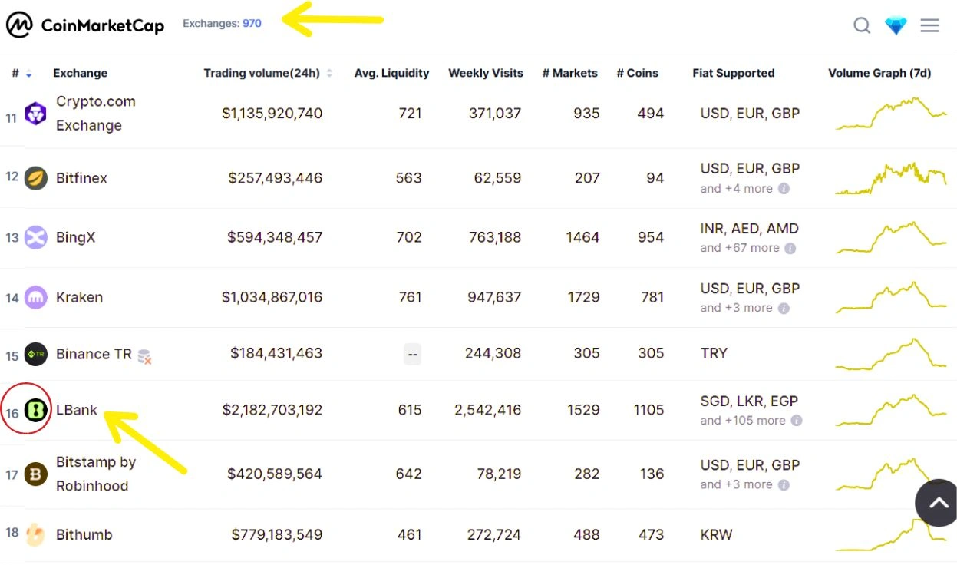Click the Crypto.com 7d volume graph
The image size is (957, 565).
tap(891, 113)
